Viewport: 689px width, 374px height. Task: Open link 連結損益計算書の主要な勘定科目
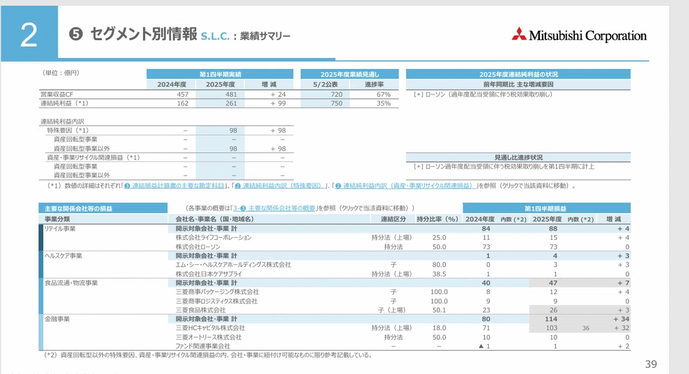[x=173, y=186]
